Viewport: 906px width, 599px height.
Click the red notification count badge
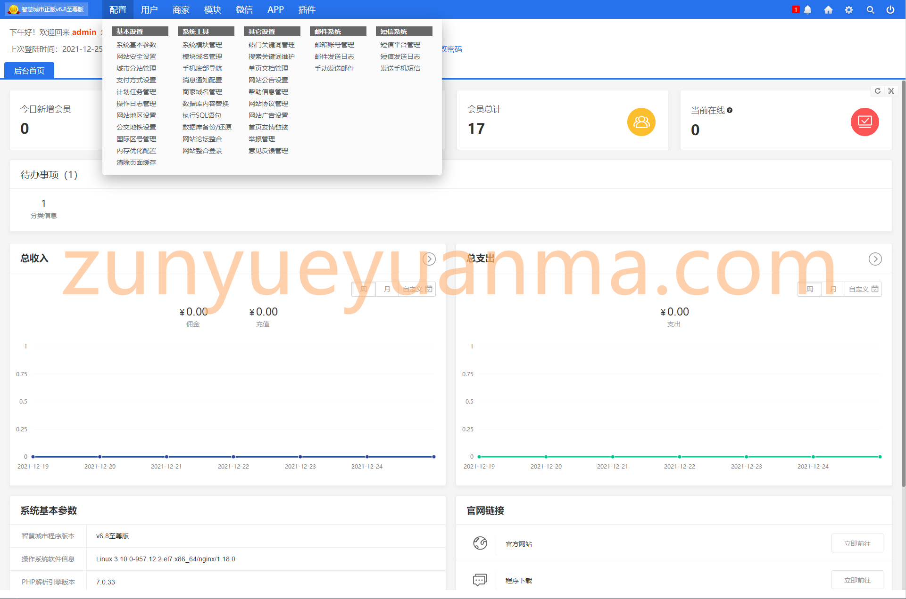tap(796, 9)
